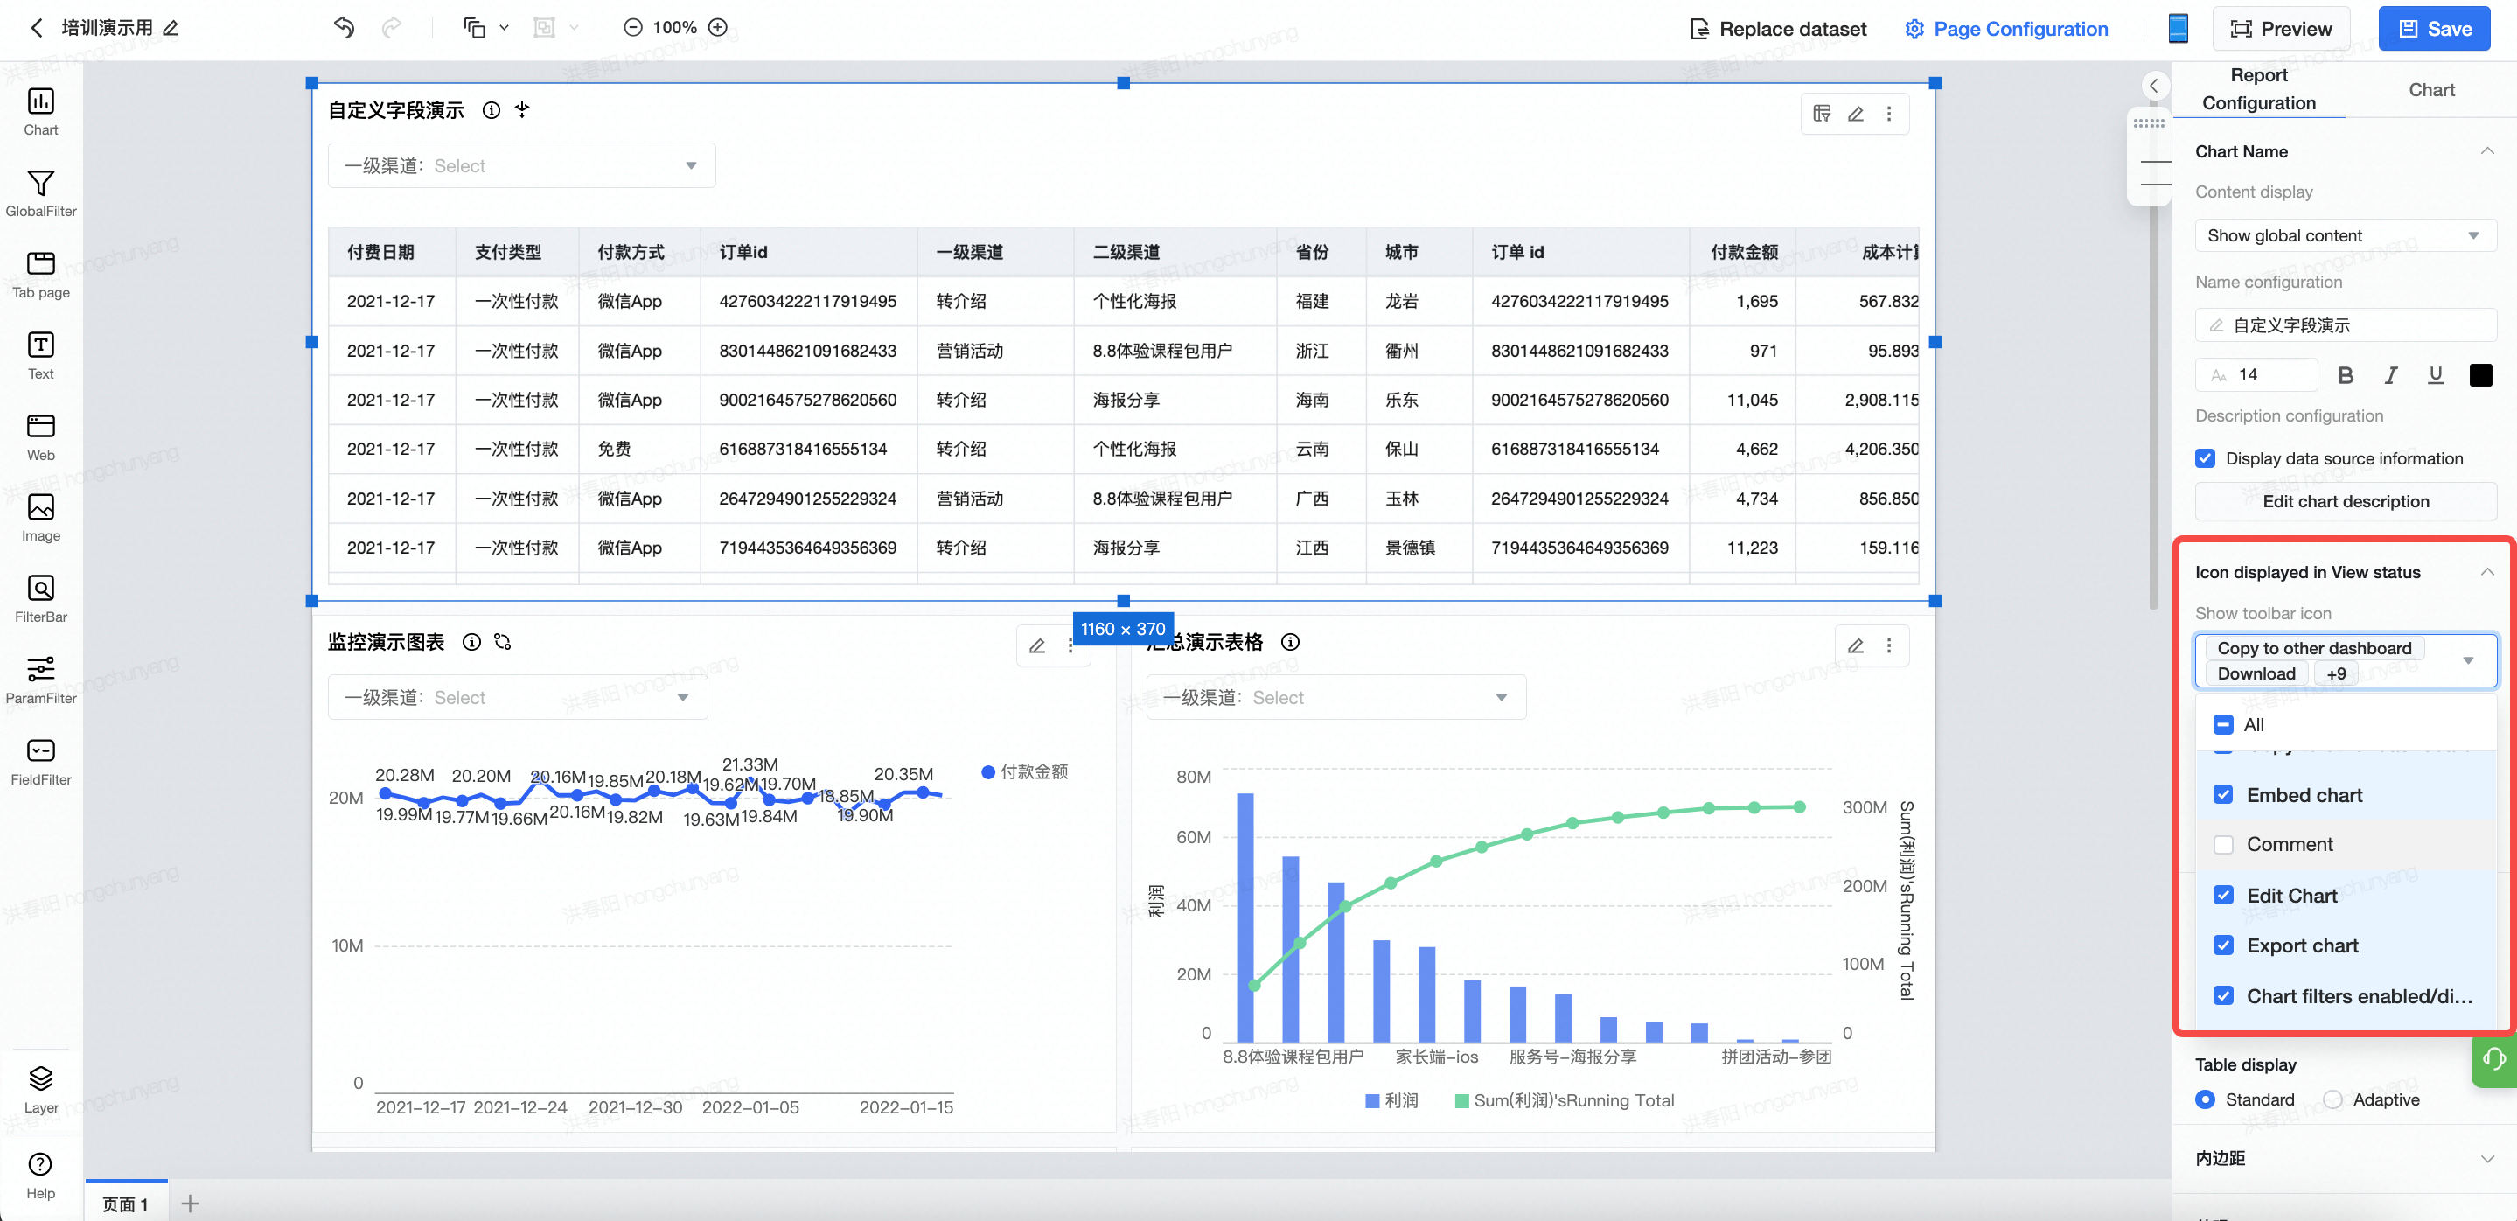The height and width of the screenshot is (1221, 2517).
Task: Check the Comment option
Action: point(2224,844)
